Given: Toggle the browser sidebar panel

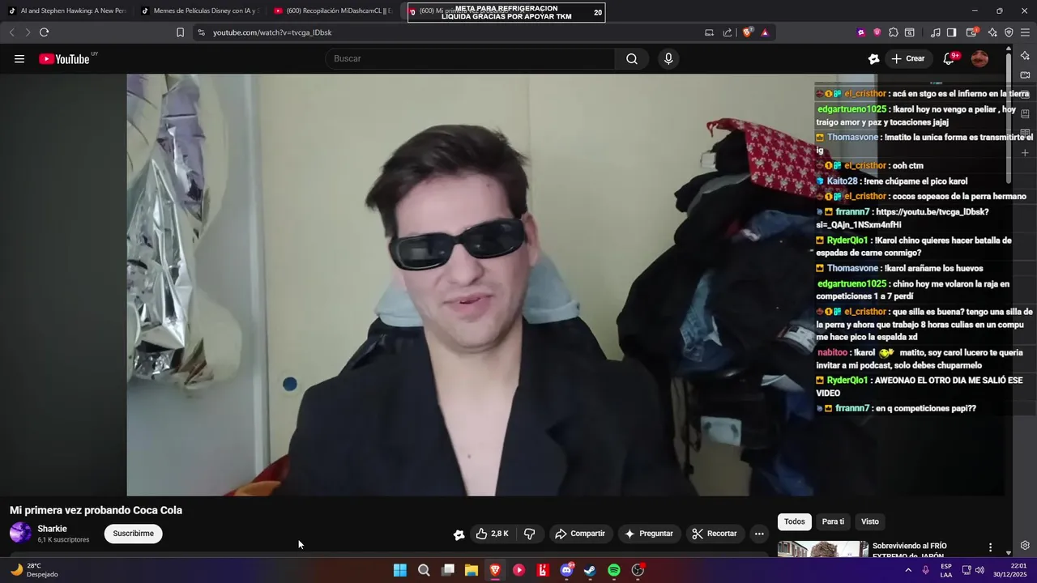Looking at the screenshot, I should pos(952,32).
